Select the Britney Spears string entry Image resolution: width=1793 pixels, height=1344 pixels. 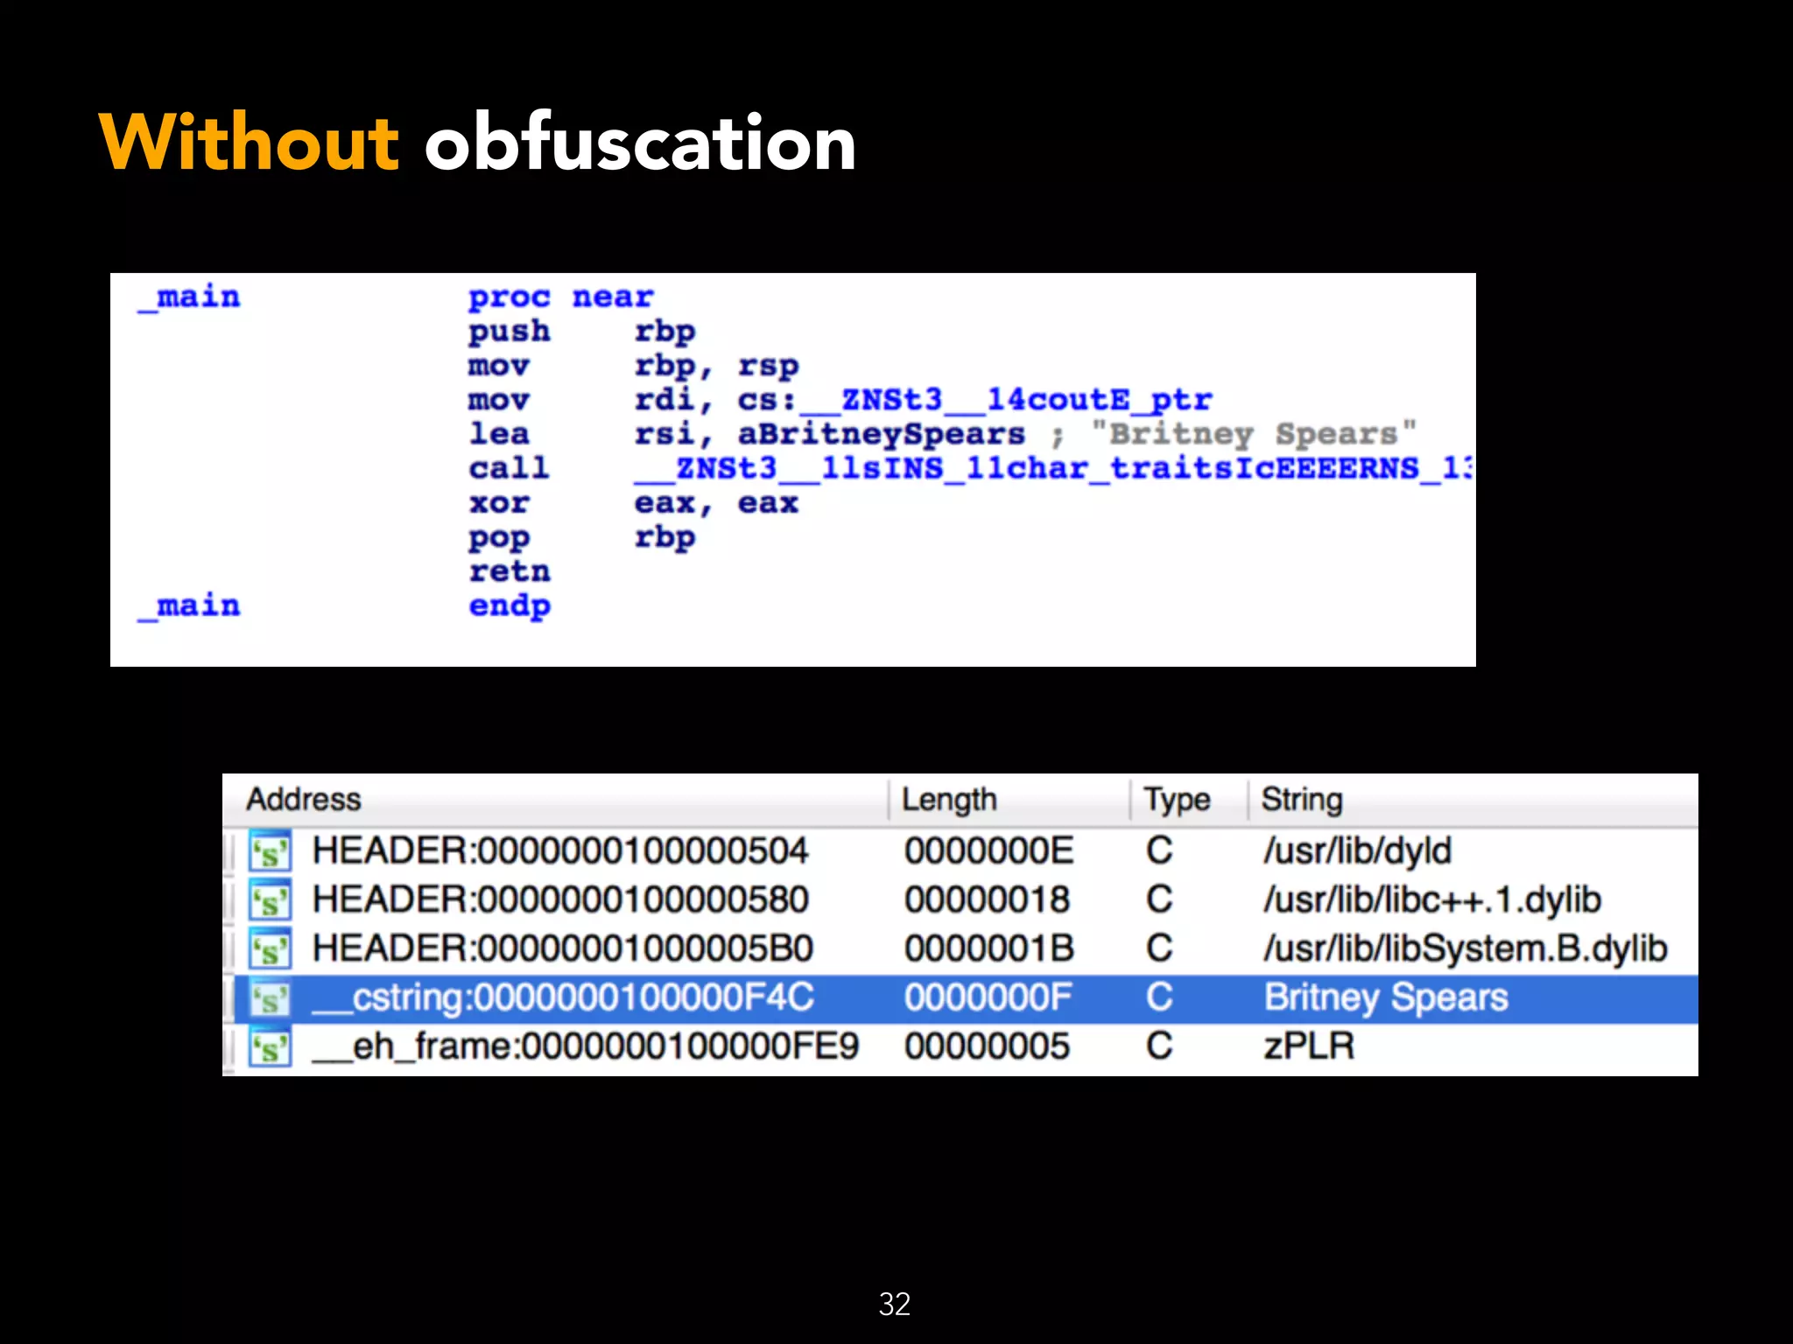point(1386,997)
